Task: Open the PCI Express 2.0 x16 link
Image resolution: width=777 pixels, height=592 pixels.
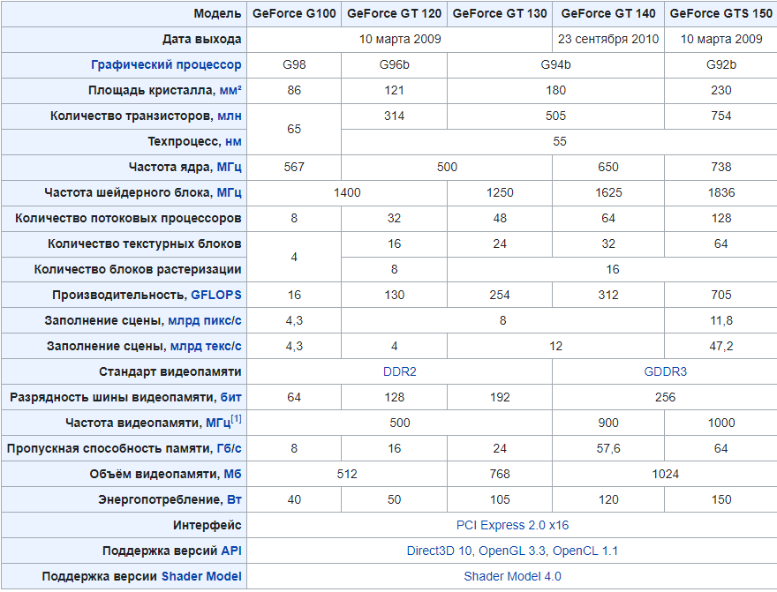Action: click(512, 525)
